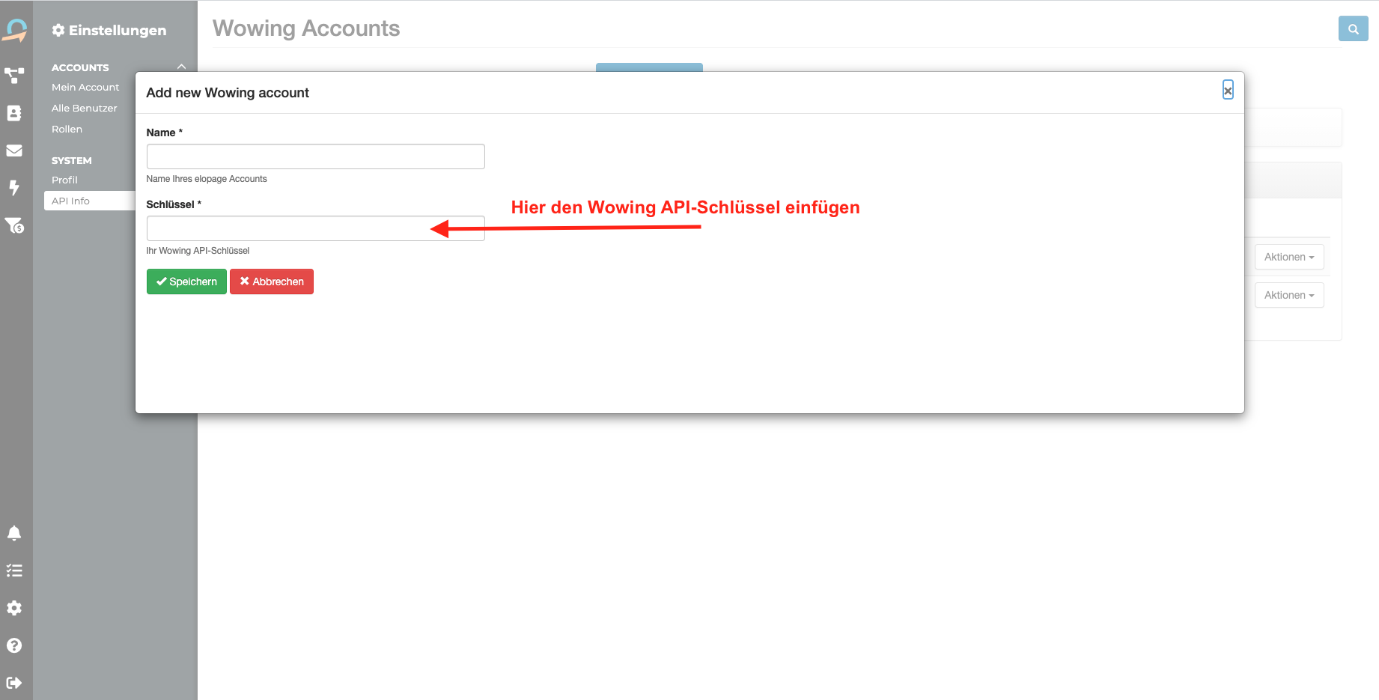The width and height of the screenshot is (1379, 700).
Task: Select Rollen in the menu
Action: [x=67, y=130]
